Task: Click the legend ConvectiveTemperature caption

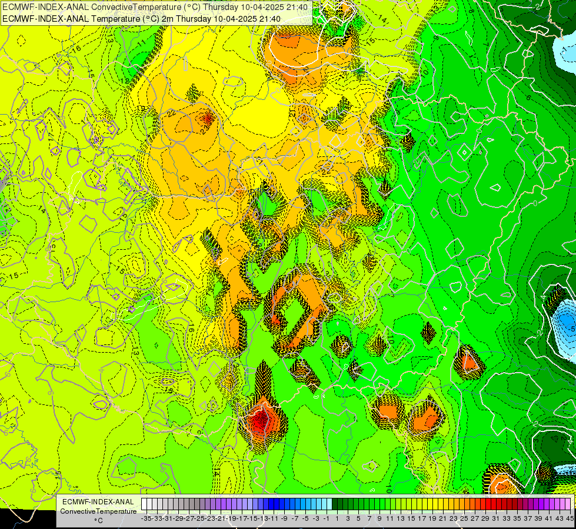Action: (98, 511)
